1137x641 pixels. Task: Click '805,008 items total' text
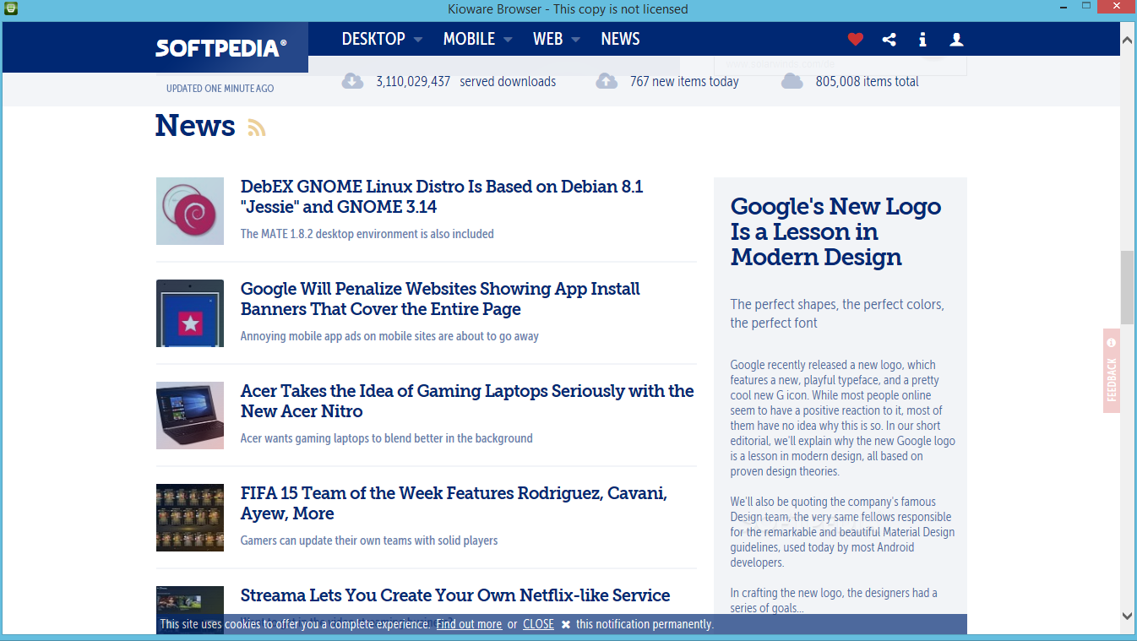pos(868,82)
